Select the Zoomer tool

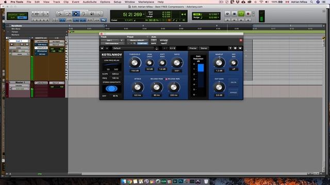click(60, 13)
